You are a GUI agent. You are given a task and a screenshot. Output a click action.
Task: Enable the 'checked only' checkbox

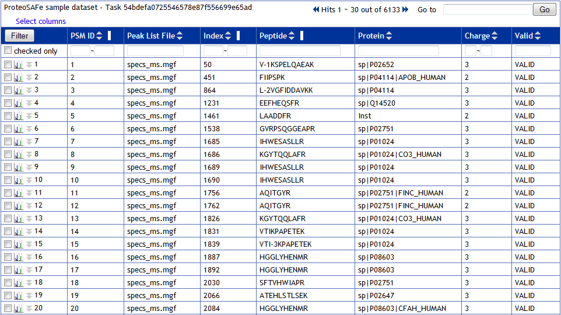pyautogui.click(x=8, y=51)
